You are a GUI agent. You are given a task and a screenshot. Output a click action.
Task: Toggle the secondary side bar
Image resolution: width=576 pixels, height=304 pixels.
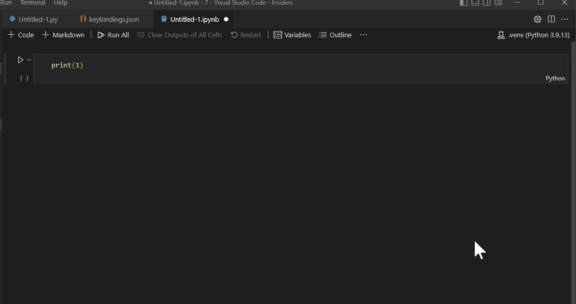click(x=487, y=3)
